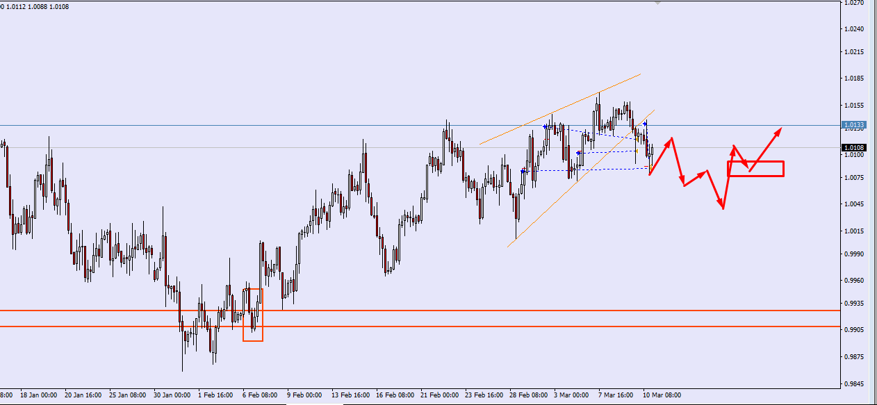Click the 28 Feb 08:00 time label
This screenshot has height=405, width=877.
(528, 395)
